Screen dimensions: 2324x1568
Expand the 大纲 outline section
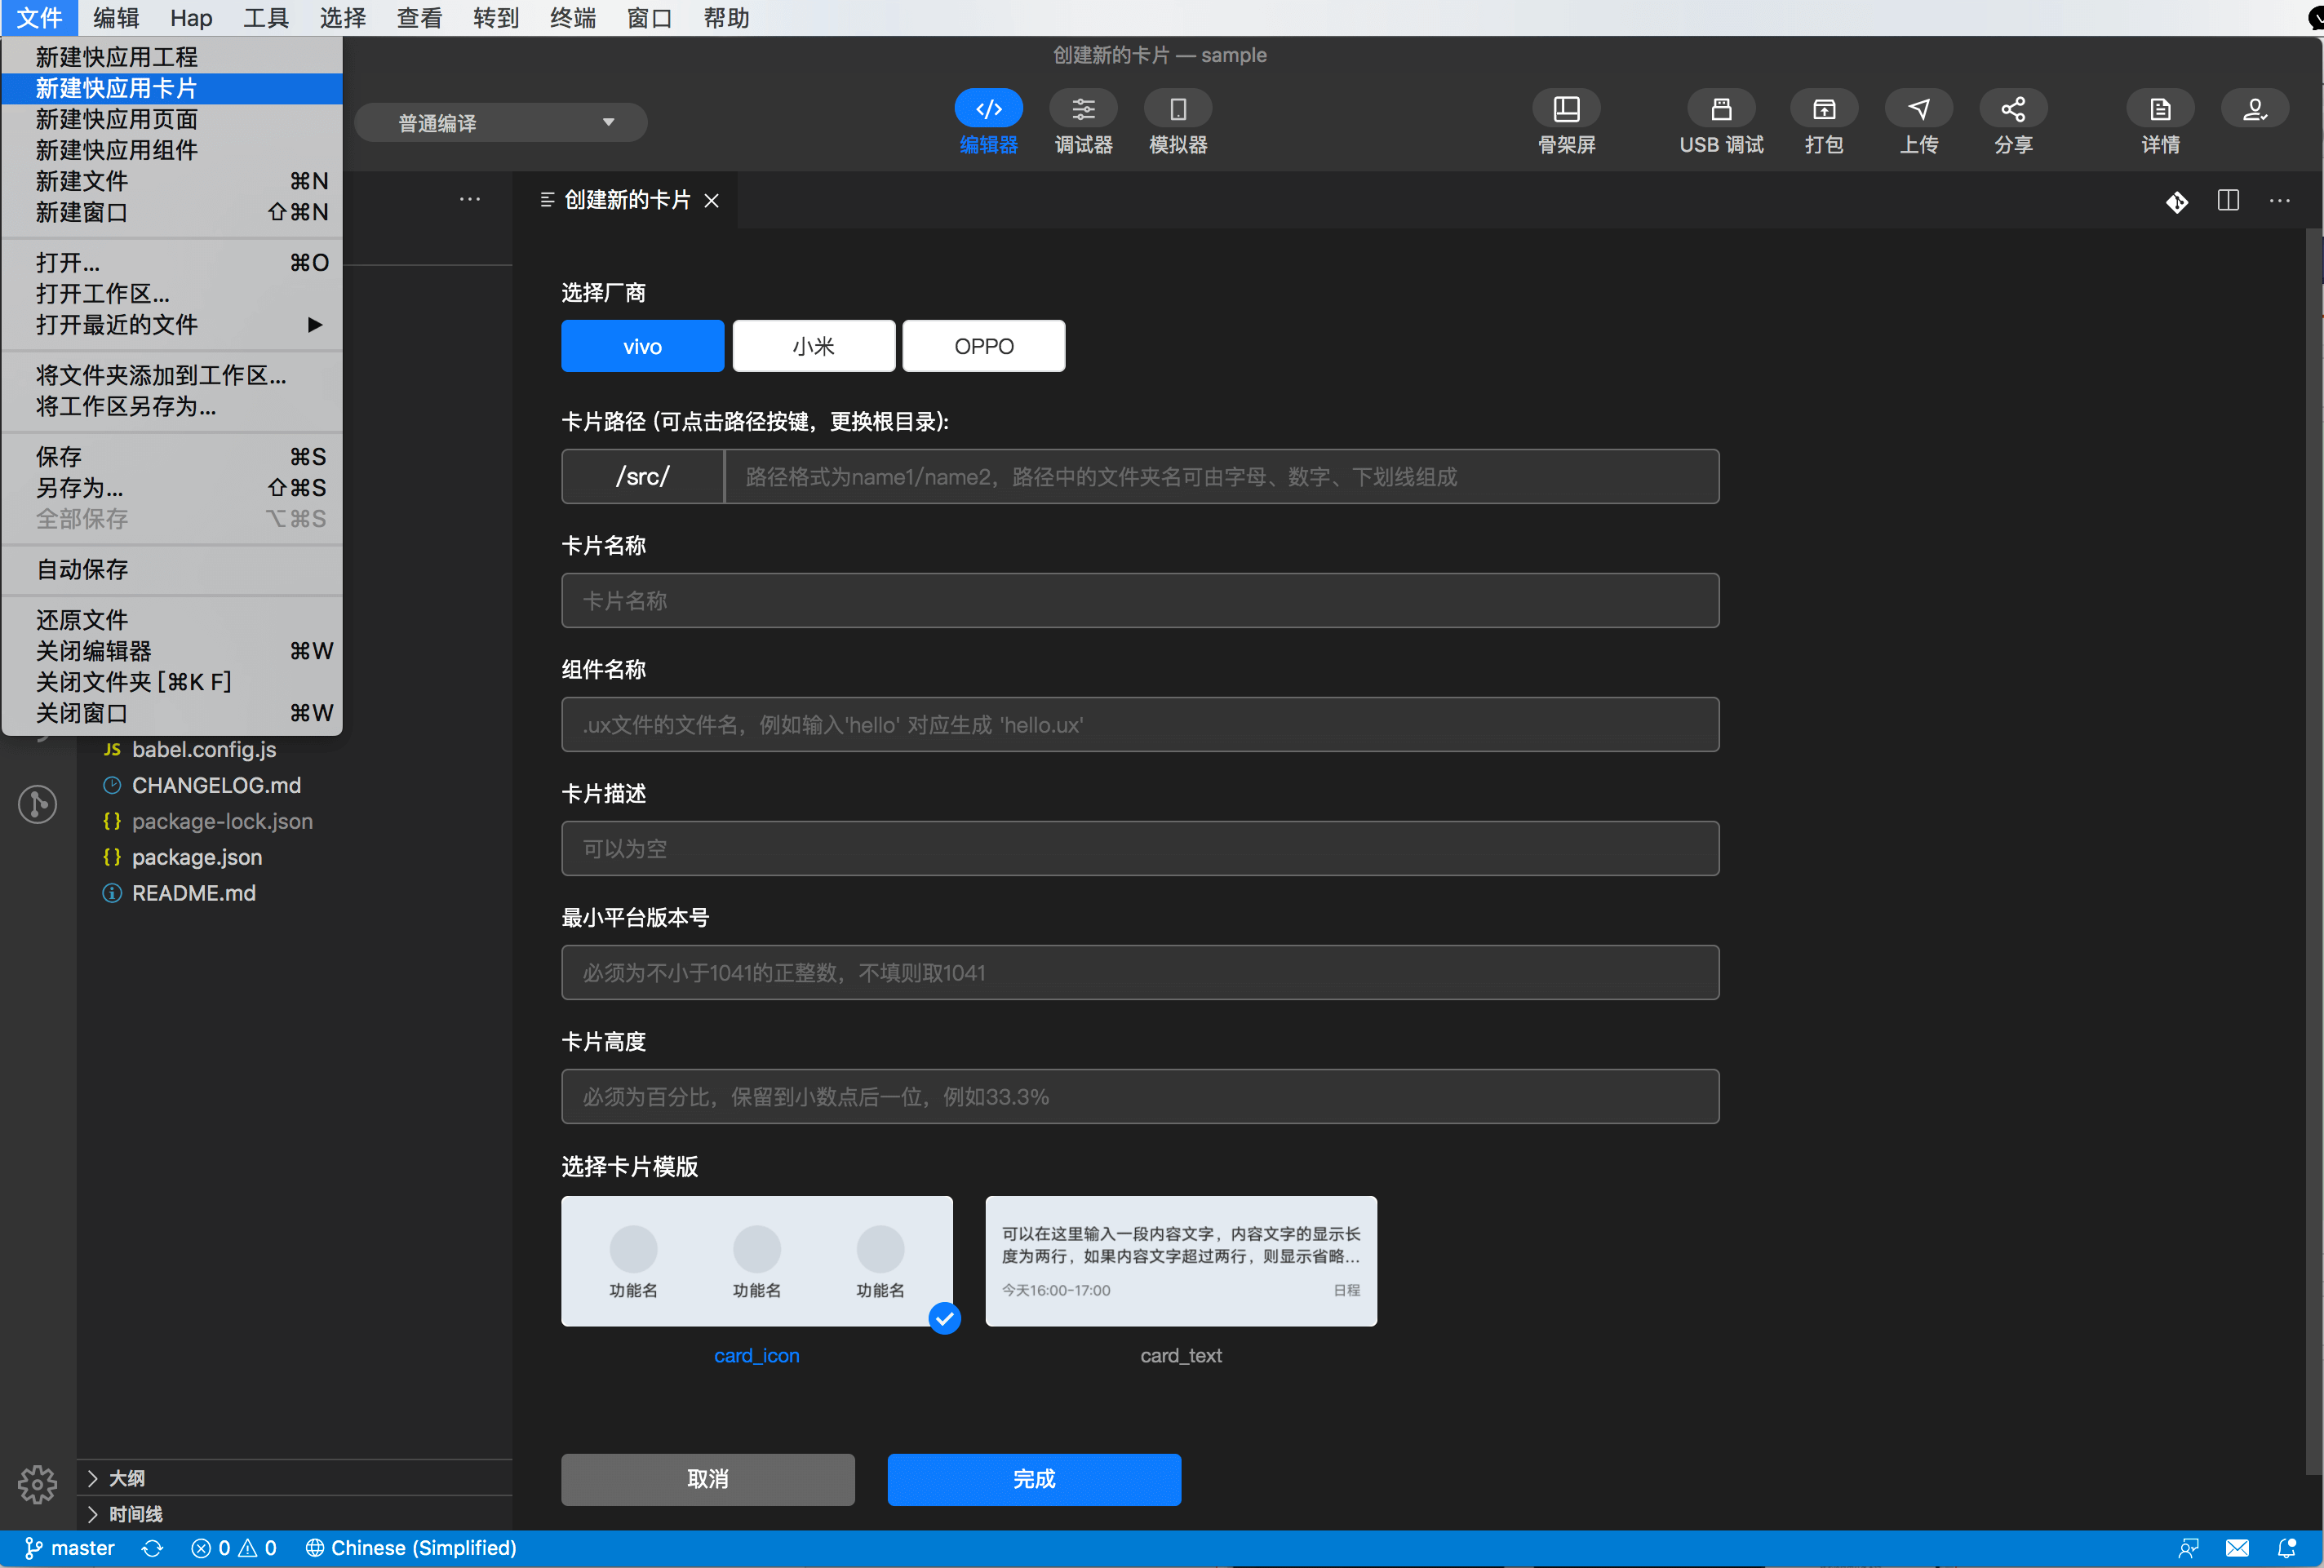pyautogui.click(x=126, y=1478)
